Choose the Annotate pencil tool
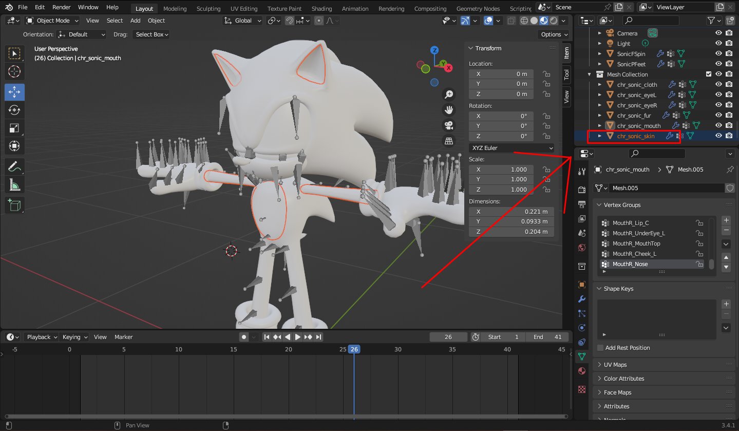Screen dimensions: 739x431 click(14, 166)
